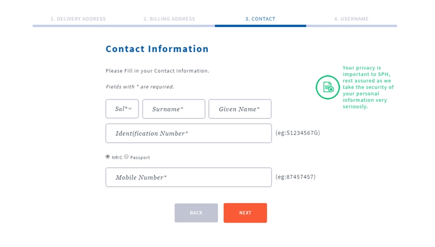Viewport: 435px width, 247px height.
Task: Click the Mobile Number input field
Action: pyautogui.click(x=188, y=178)
